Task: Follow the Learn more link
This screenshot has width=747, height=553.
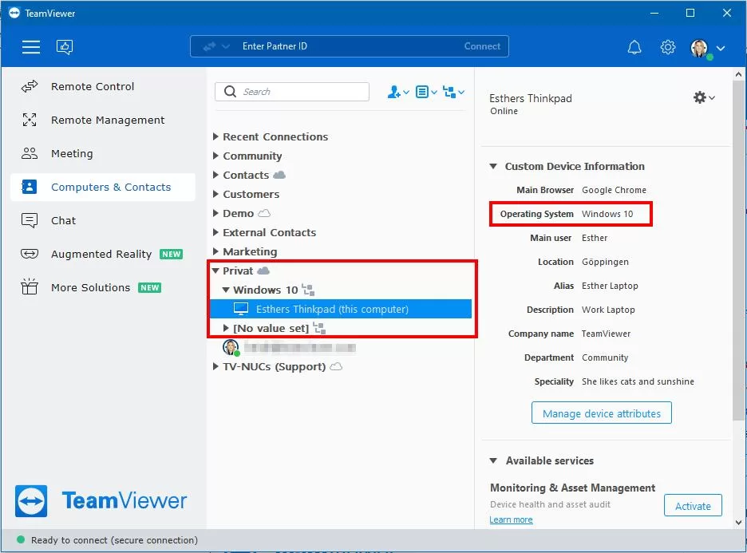Action: click(x=511, y=519)
